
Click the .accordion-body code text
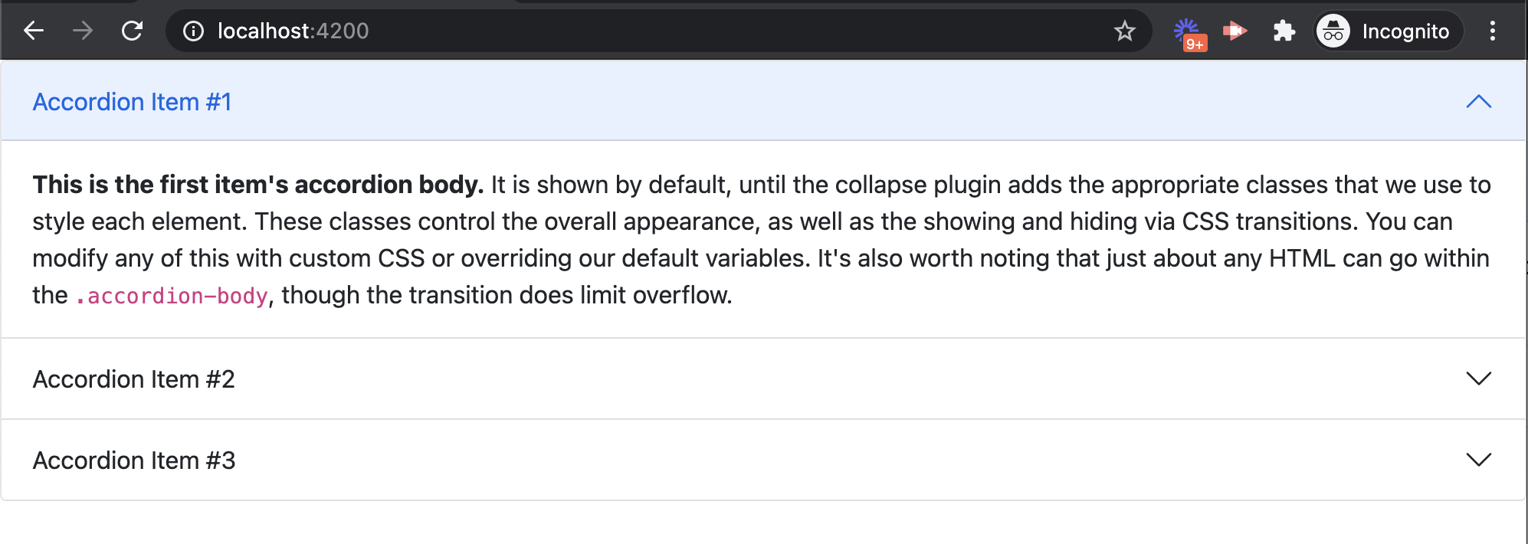tap(172, 296)
